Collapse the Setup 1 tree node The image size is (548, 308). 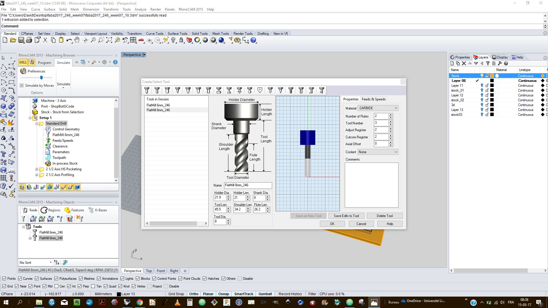pyautogui.click(x=30, y=118)
